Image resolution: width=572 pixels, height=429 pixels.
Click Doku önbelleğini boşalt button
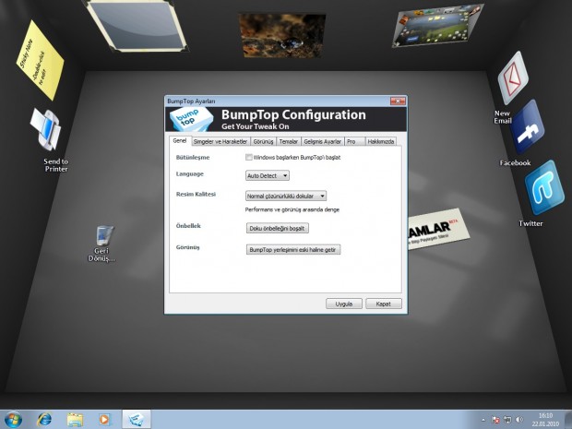tap(278, 229)
